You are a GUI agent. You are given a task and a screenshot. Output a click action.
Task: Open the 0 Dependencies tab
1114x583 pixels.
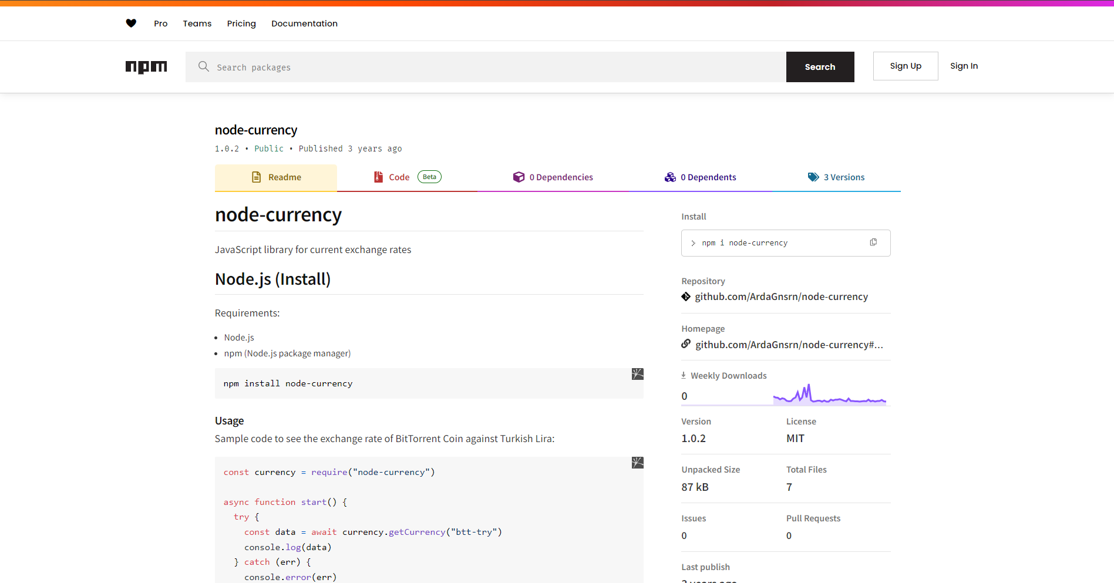coord(553,178)
